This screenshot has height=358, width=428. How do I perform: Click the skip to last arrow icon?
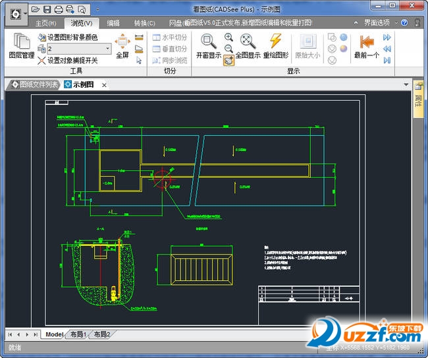(x=387, y=60)
